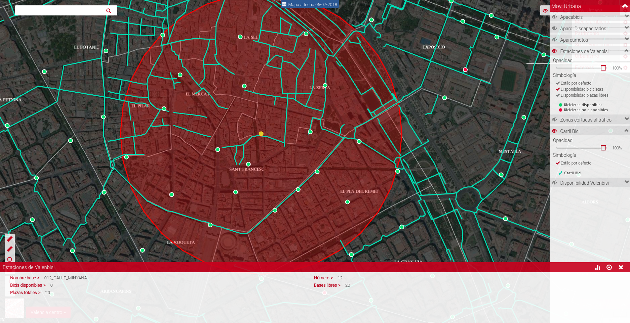
Task: Open the bar chart statistics icon
Action: click(597, 267)
